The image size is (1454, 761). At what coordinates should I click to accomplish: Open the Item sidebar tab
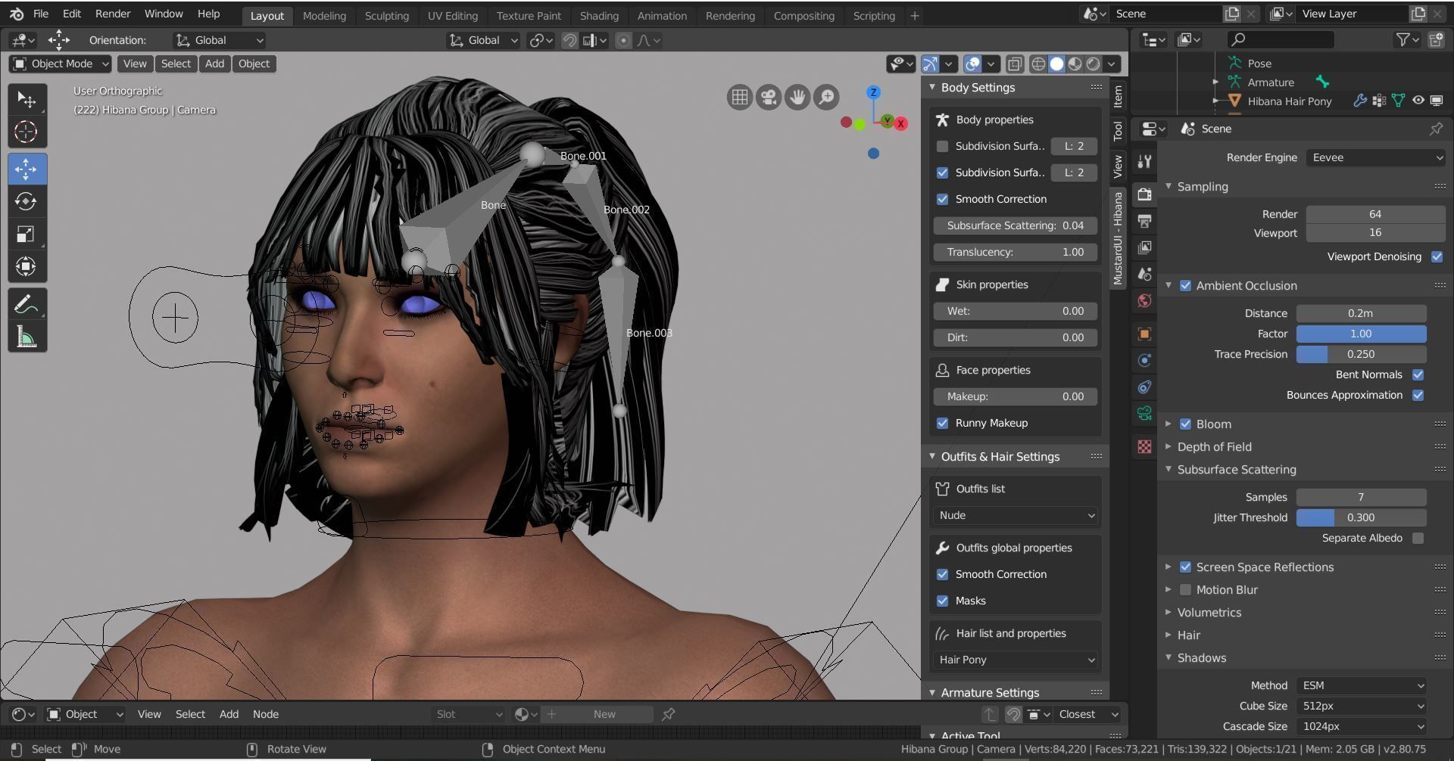coord(1119,96)
